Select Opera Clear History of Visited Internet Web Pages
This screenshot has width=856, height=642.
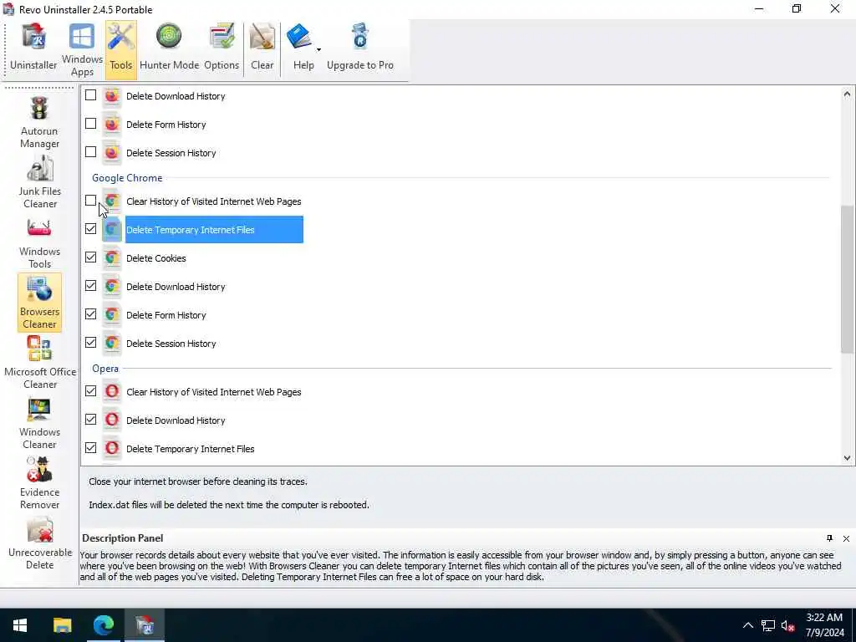pyautogui.click(x=213, y=392)
